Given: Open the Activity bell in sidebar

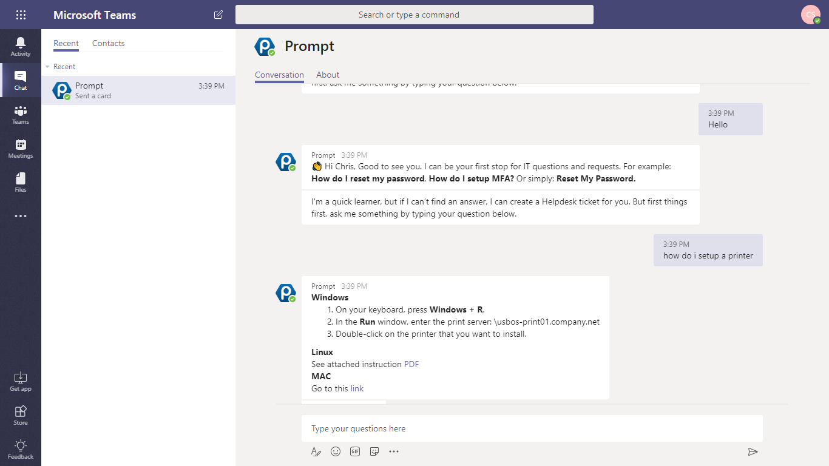Looking at the screenshot, I should (21, 46).
